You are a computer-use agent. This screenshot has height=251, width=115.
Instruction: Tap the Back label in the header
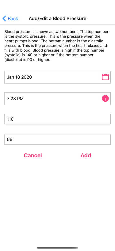pyautogui.click(x=13, y=19)
